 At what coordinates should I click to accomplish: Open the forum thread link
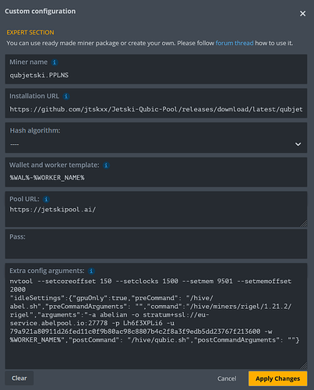coord(235,43)
